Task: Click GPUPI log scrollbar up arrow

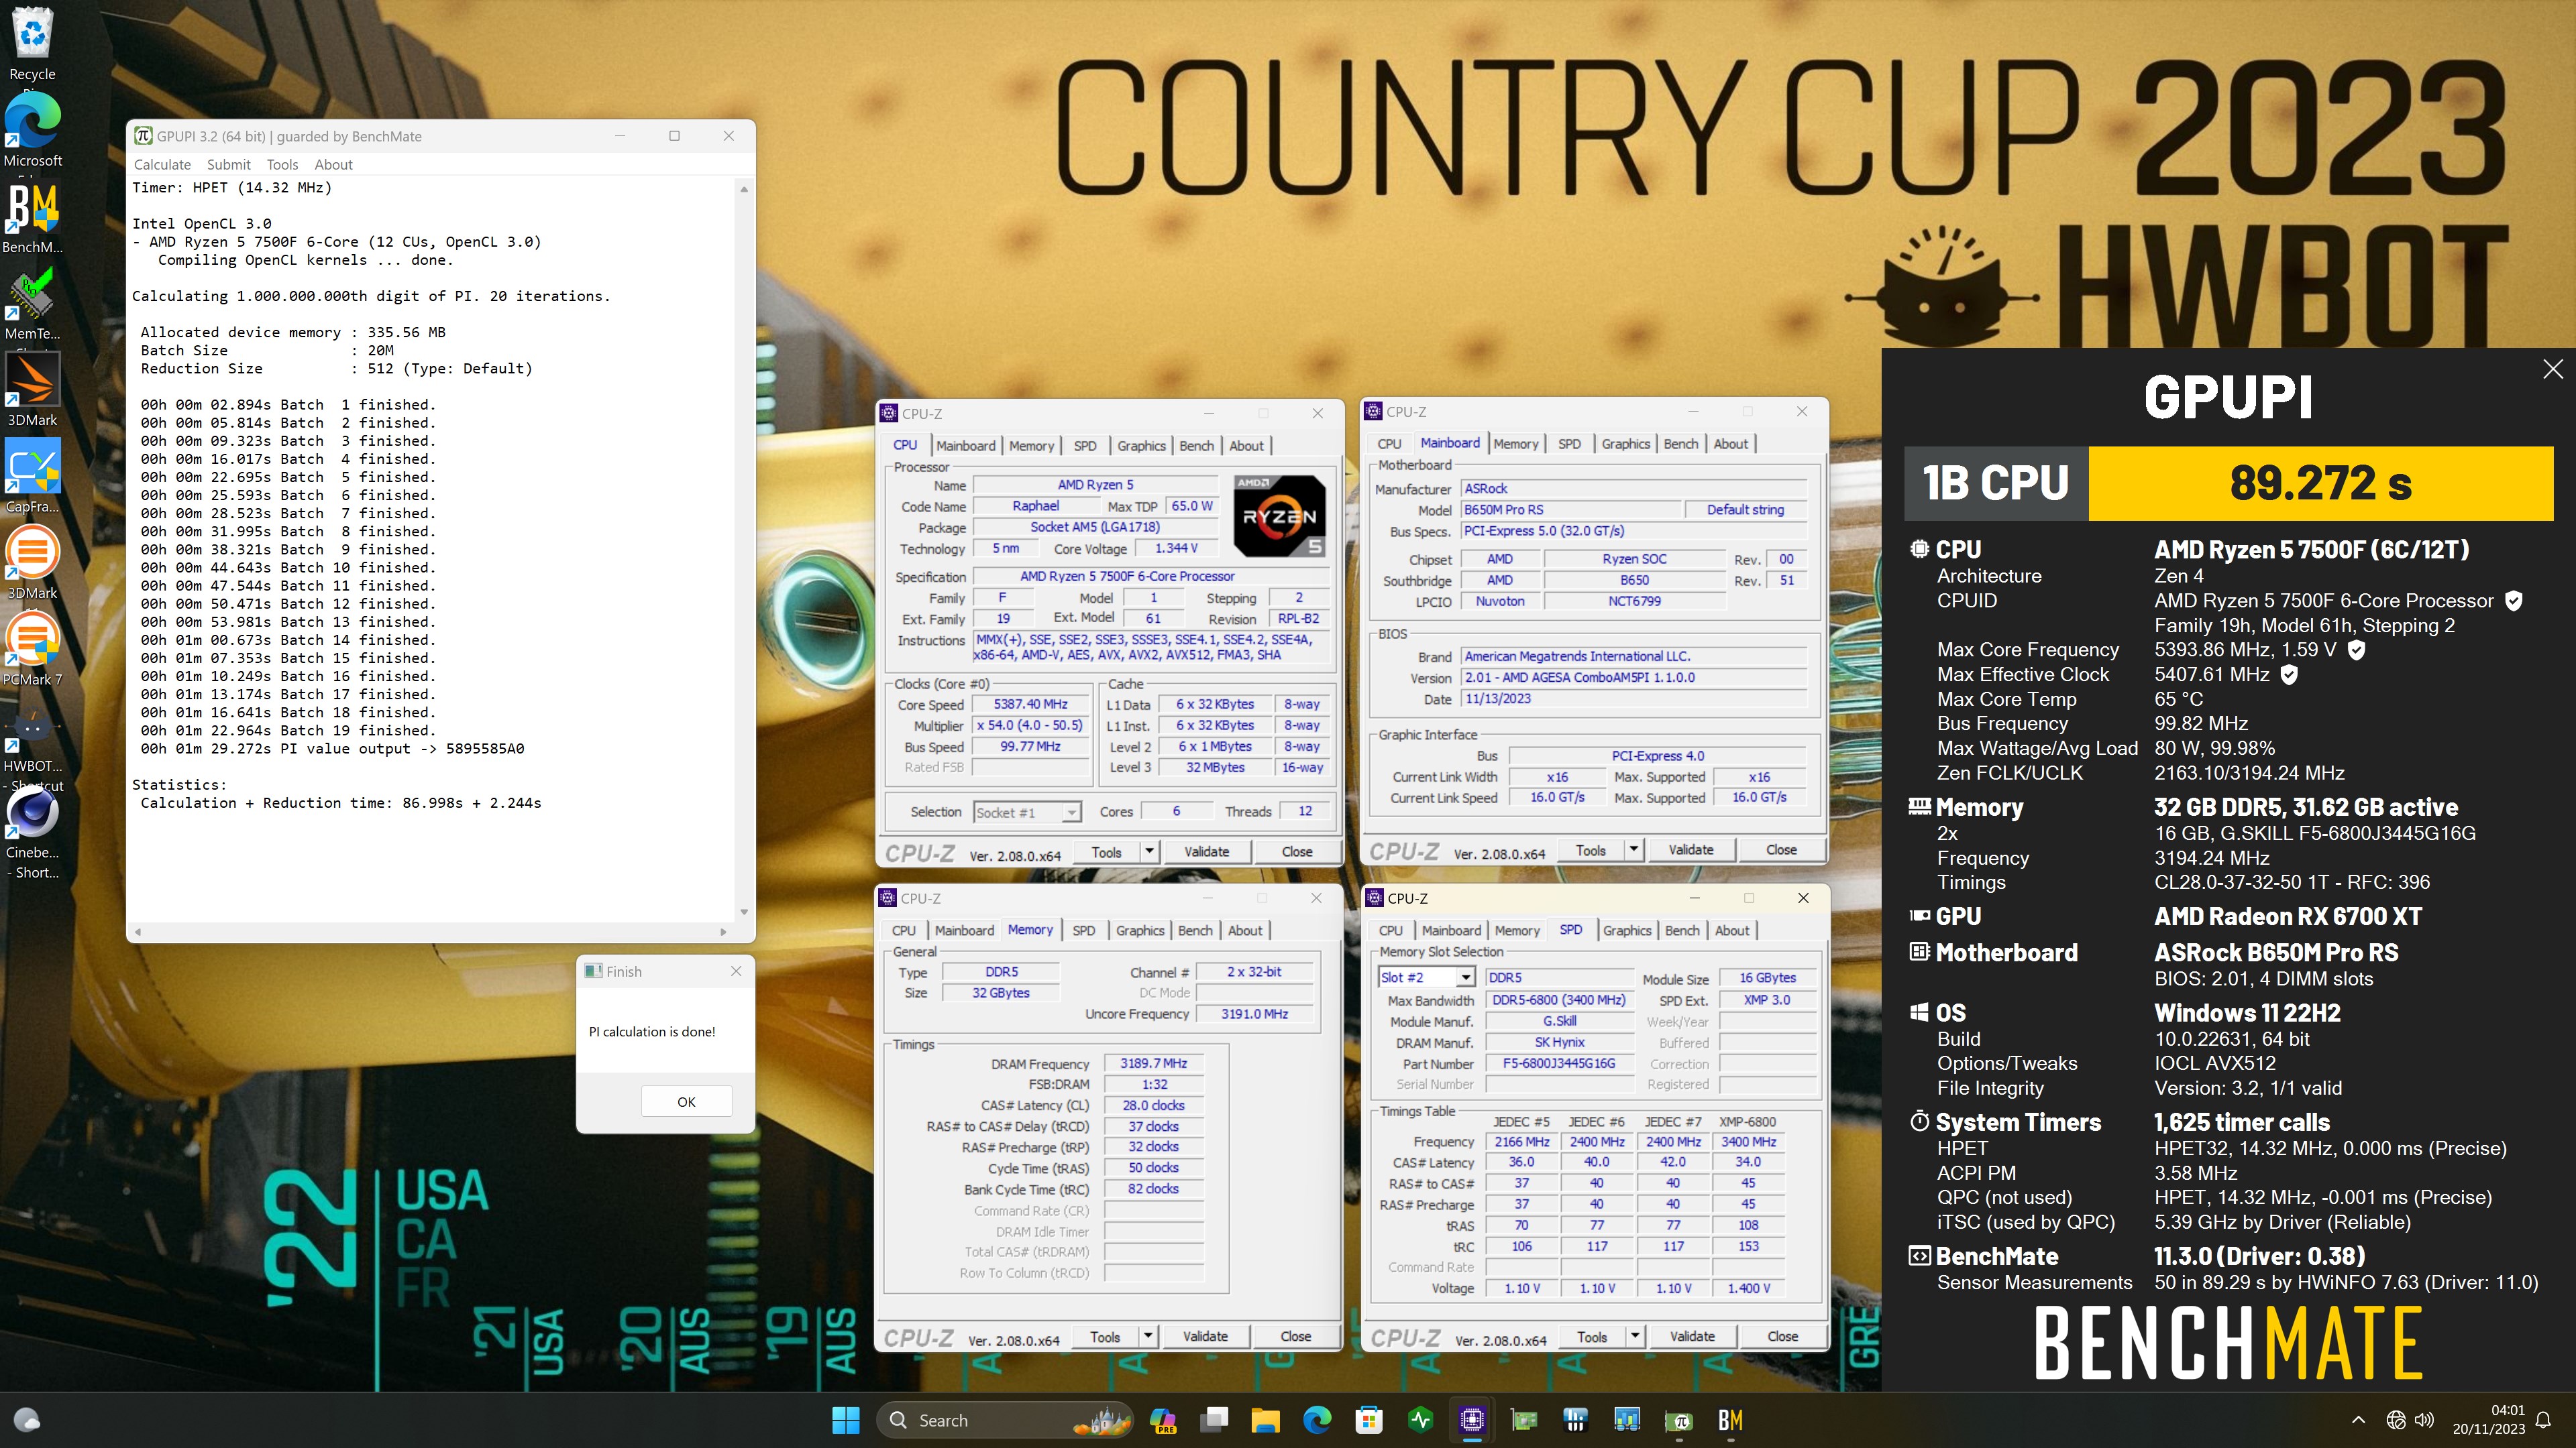Action: tap(744, 189)
